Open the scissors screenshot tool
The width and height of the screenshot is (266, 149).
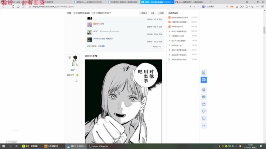click(241, 7)
